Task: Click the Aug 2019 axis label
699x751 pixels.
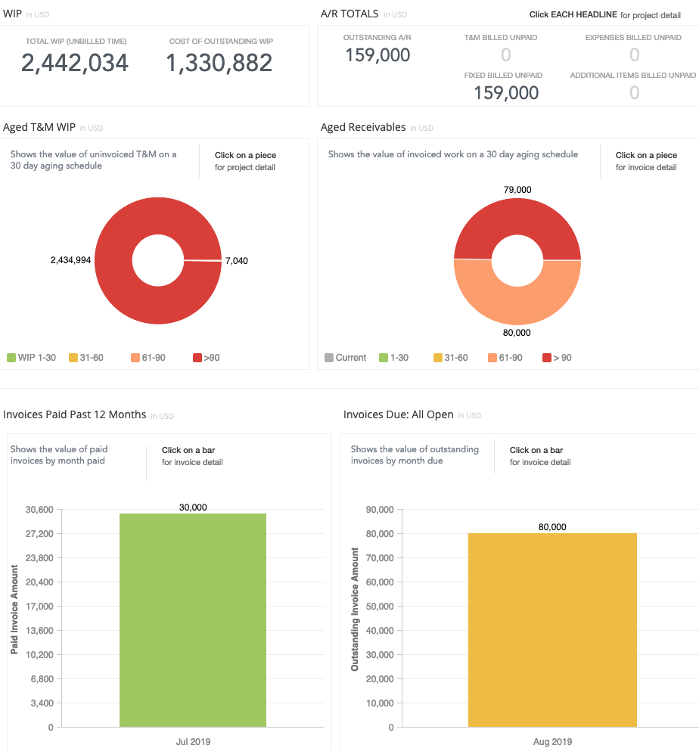Action: 552,741
